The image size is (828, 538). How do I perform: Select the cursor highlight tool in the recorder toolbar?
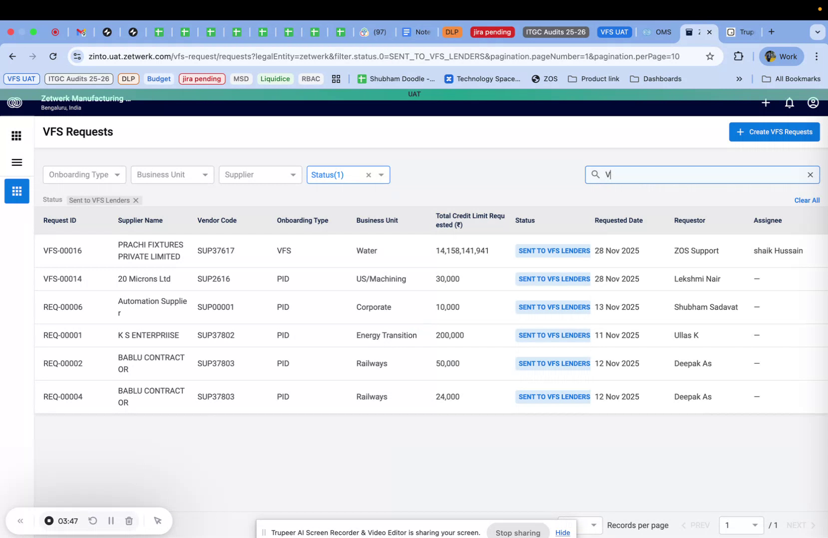[x=158, y=521]
